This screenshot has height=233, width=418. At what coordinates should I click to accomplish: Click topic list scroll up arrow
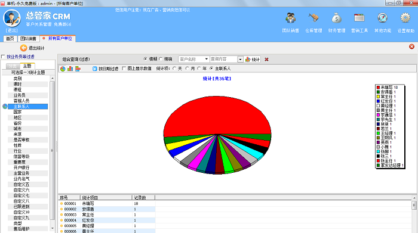[53, 79]
